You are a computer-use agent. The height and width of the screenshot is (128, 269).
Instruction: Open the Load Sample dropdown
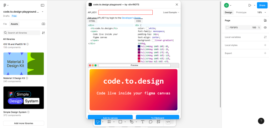pyautogui.click(x=171, y=12)
